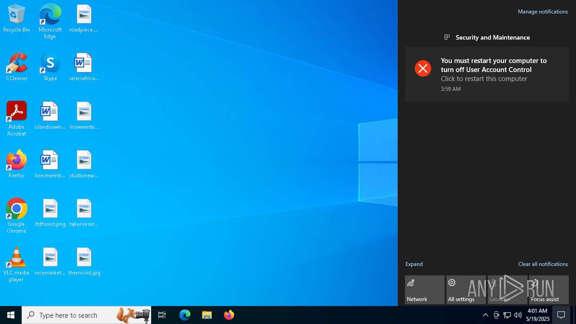Click the restart computer UAC notification
This screenshot has width=576, height=324.
point(487,74)
